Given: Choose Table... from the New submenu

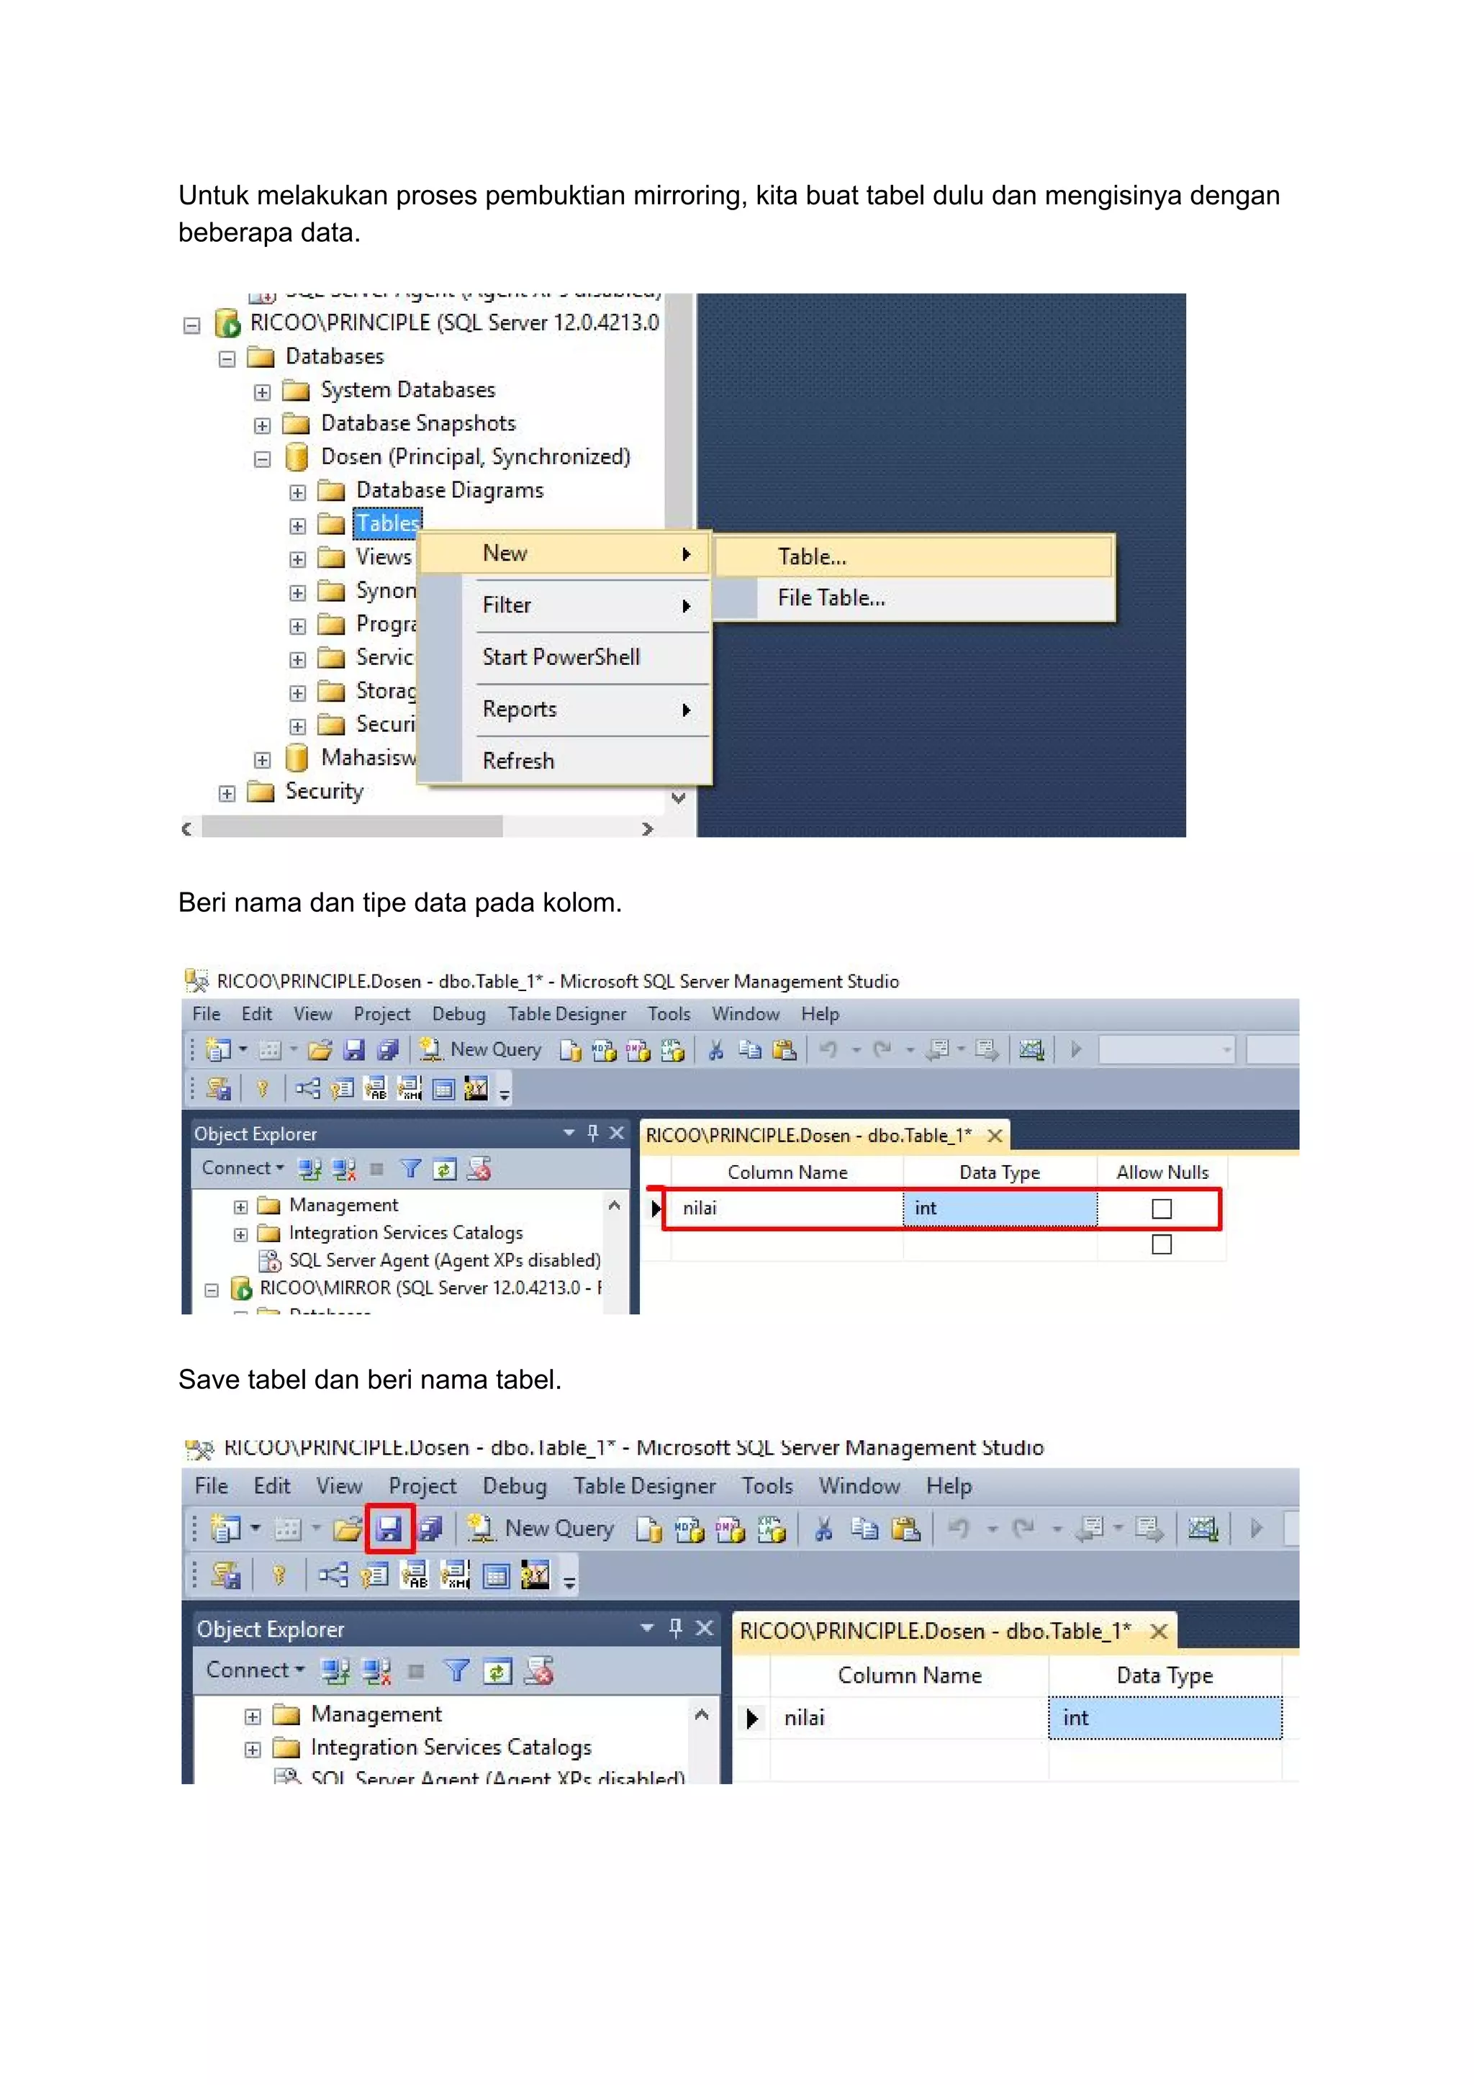Looking at the screenshot, I should 913,556.
